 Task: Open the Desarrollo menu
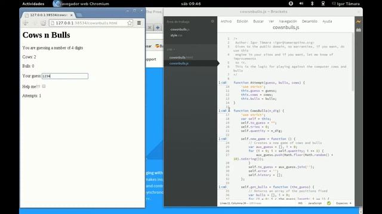(x=309, y=21)
